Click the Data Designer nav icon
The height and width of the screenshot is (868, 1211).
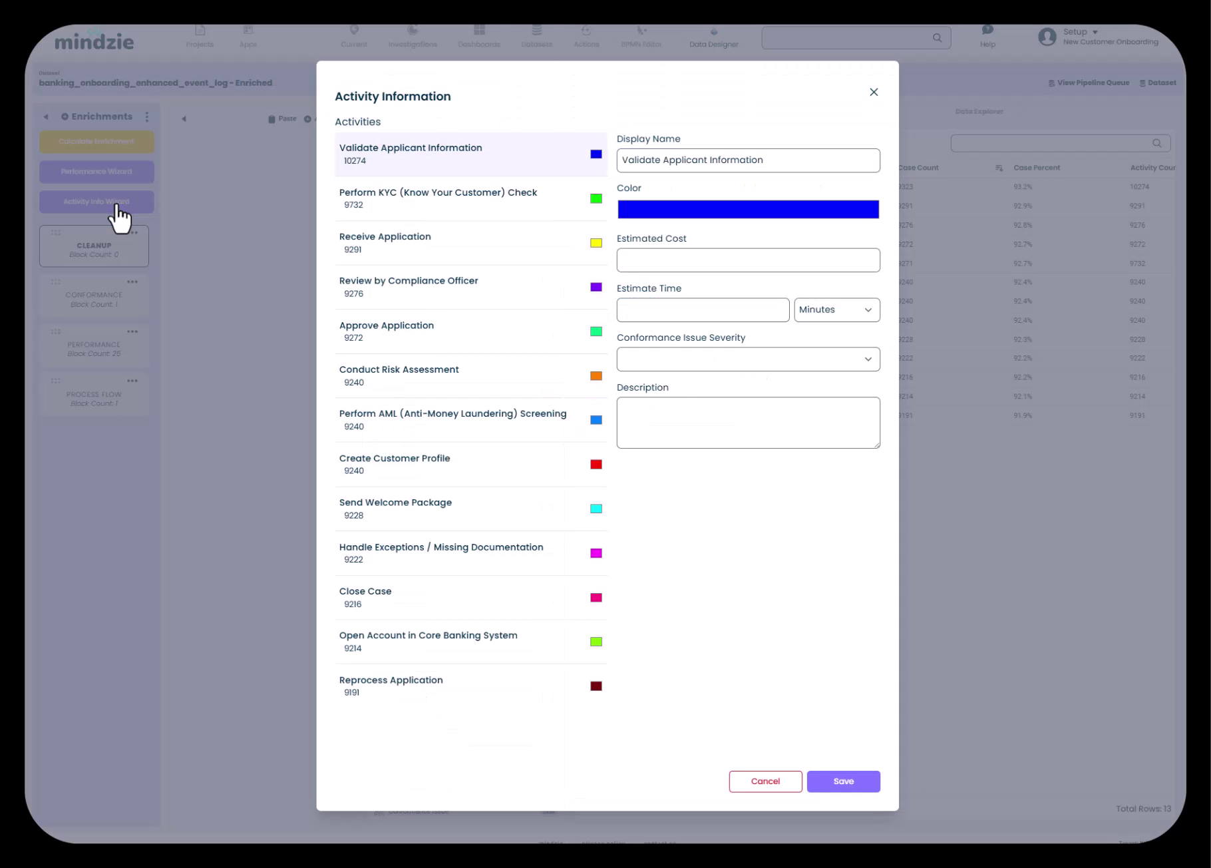coord(713,32)
